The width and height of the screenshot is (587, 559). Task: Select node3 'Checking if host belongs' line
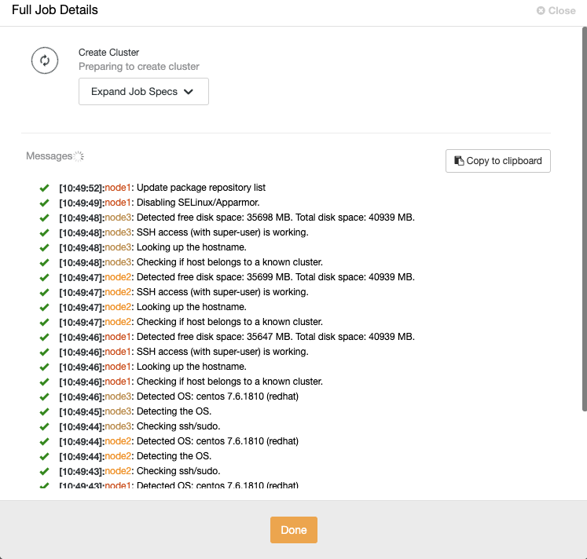[190, 262]
